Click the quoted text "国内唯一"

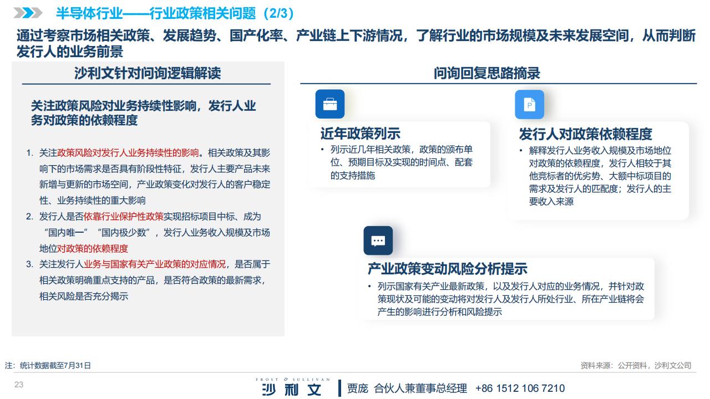pos(66,233)
